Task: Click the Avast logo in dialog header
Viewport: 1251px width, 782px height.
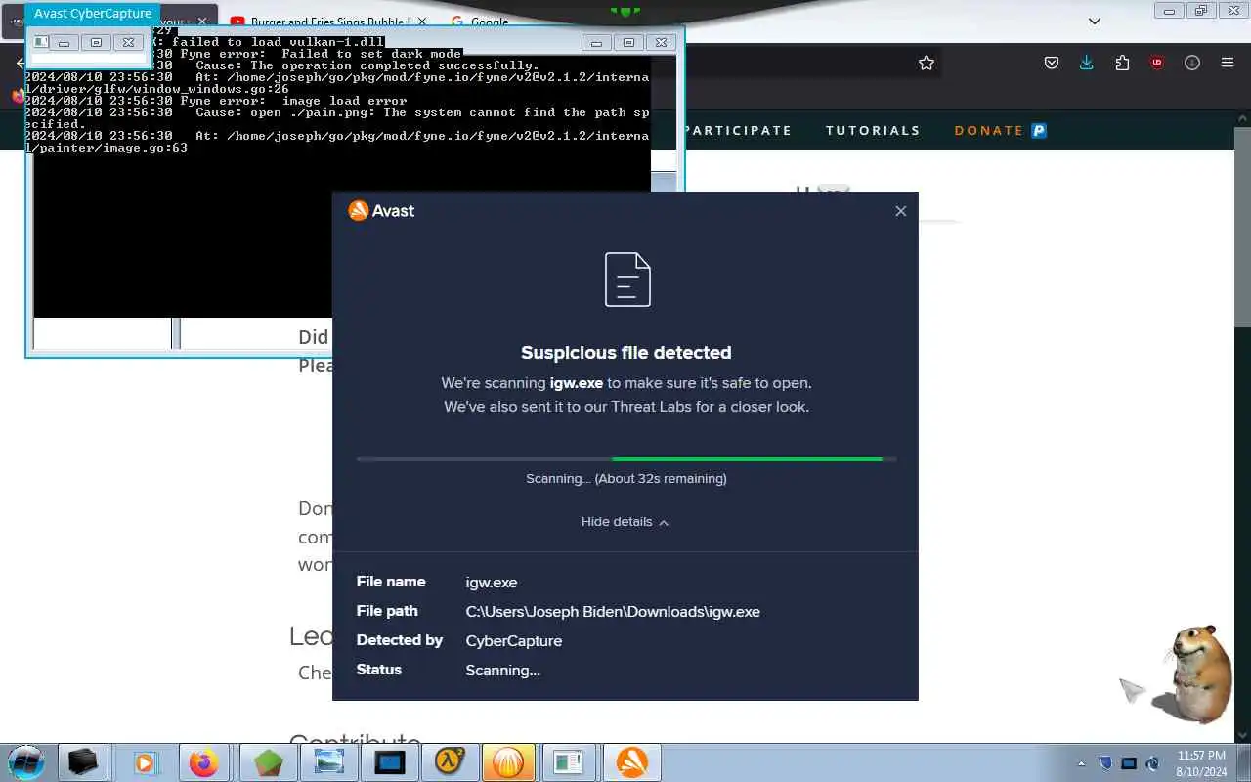Action: pyautogui.click(x=381, y=211)
